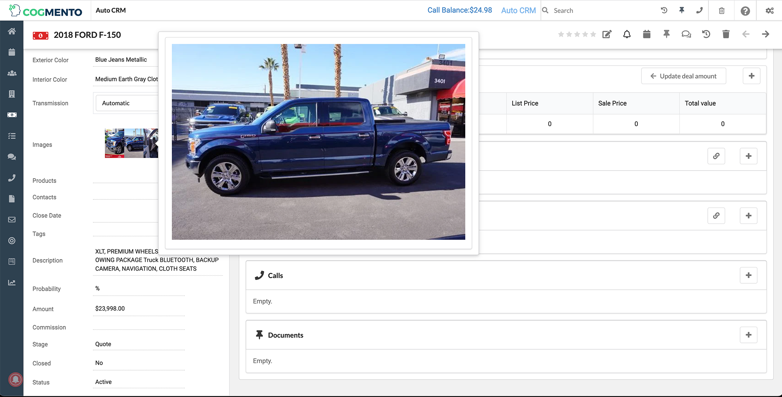This screenshot has width=782, height=397.
Task: Open the deal history clock icon
Action: 706,34
